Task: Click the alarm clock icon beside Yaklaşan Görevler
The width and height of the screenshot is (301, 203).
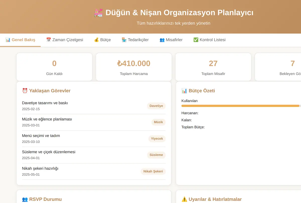Action: pyautogui.click(x=25, y=91)
